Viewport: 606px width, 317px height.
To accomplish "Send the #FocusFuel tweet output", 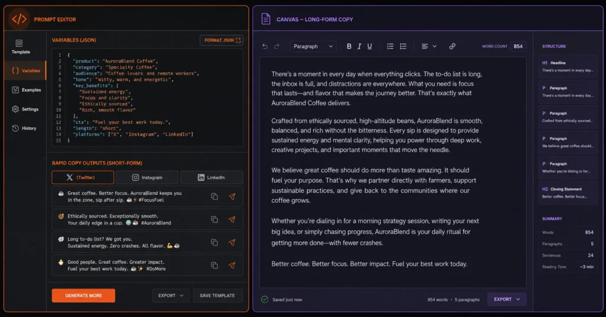I will [x=232, y=196].
